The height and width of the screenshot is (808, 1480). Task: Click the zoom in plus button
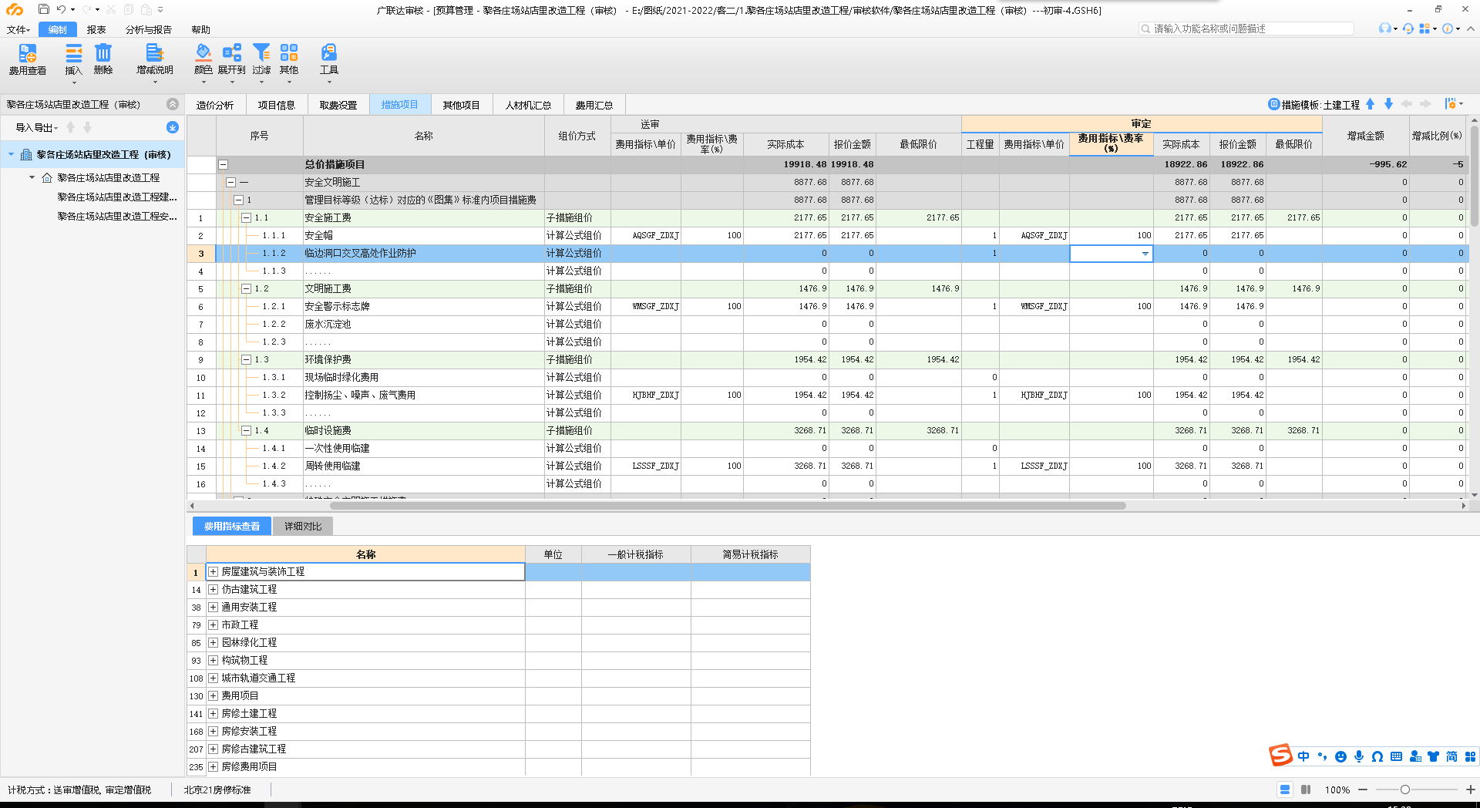click(x=1470, y=789)
